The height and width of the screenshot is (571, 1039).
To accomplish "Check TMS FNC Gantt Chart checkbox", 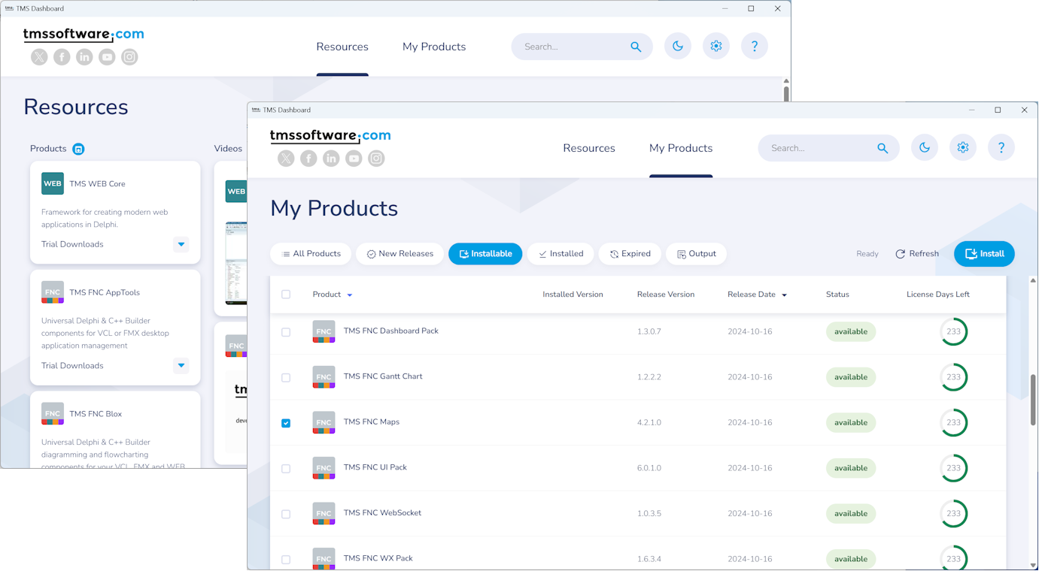I will click(286, 378).
